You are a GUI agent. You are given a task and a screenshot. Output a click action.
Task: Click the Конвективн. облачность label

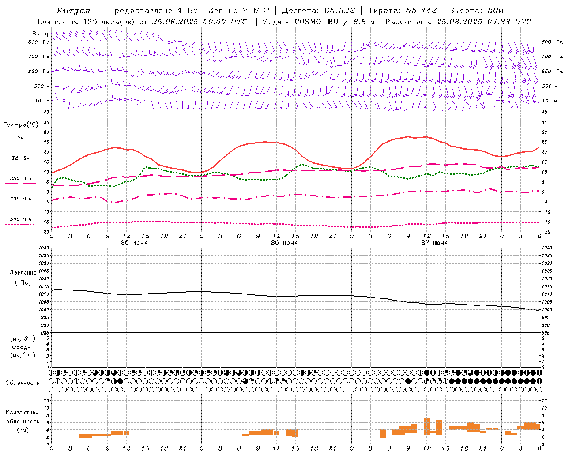(x=23, y=417)
